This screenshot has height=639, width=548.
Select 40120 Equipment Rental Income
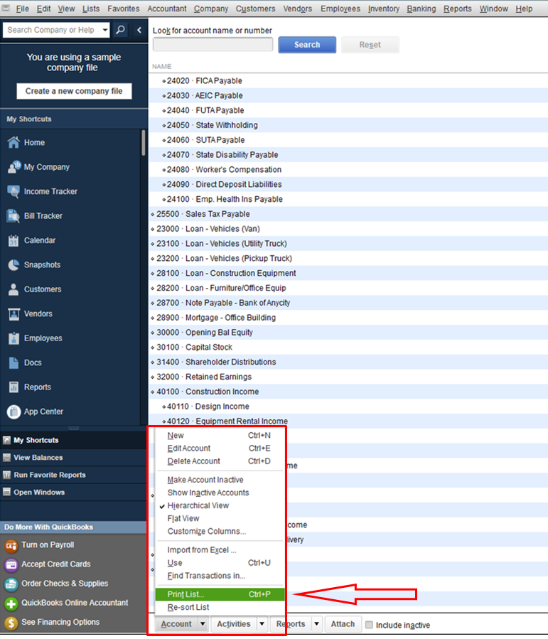pos(348,421)
